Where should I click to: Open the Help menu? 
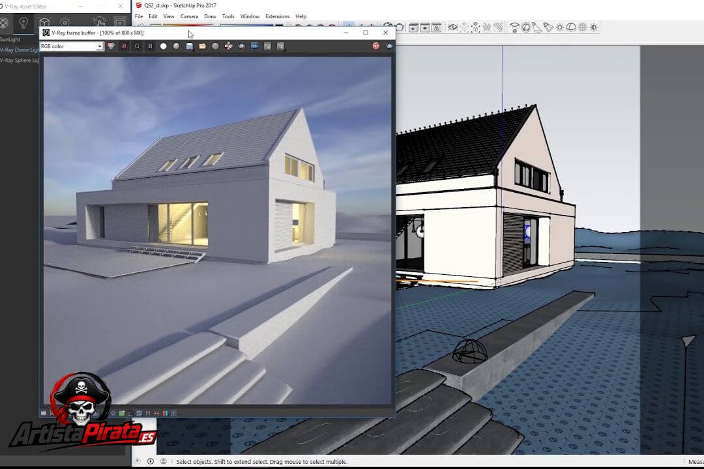301,16
